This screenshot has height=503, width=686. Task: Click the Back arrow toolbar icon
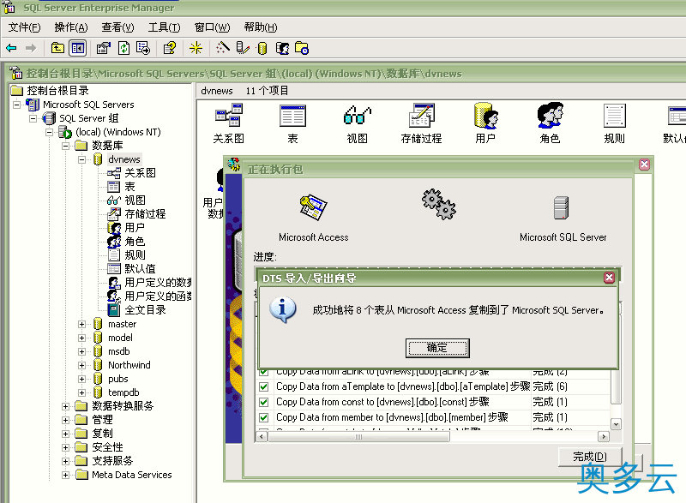[11, 48]
